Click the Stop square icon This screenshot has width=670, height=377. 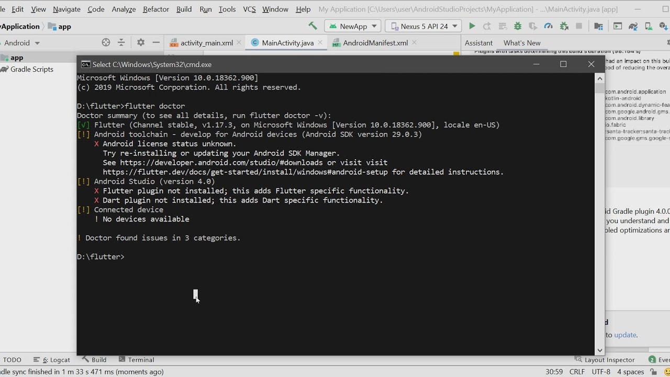[x=579, y=26]
